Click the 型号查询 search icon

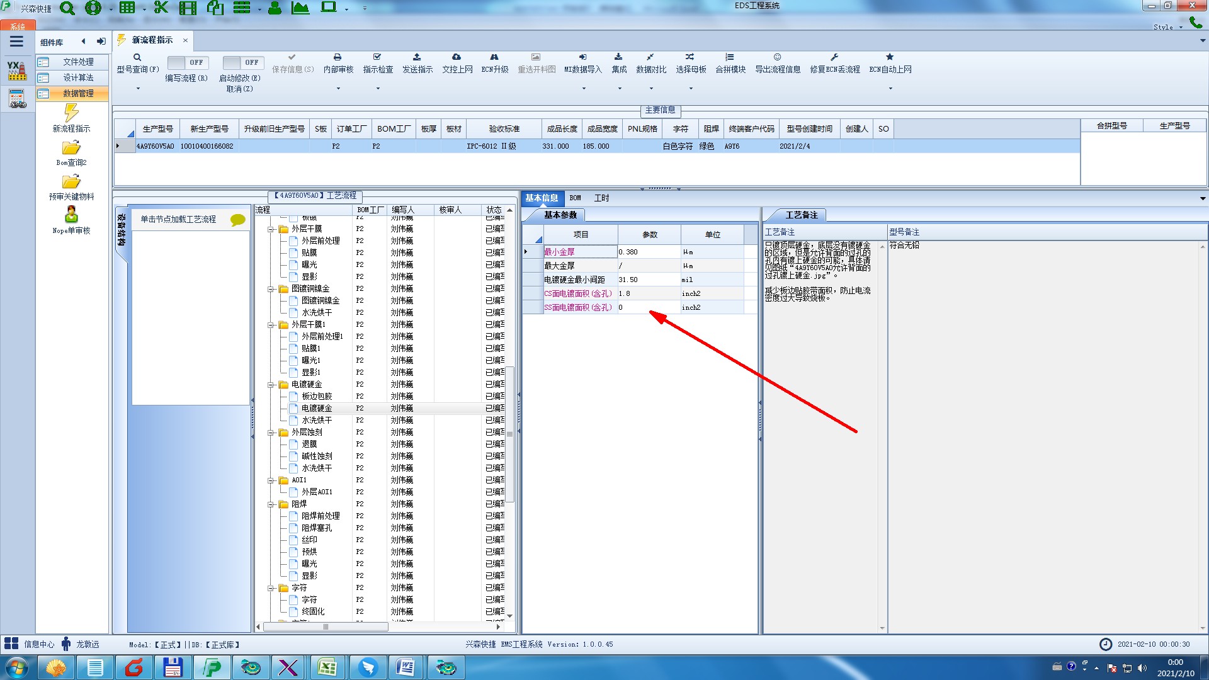pyautogui.click(x=137, y=57)
